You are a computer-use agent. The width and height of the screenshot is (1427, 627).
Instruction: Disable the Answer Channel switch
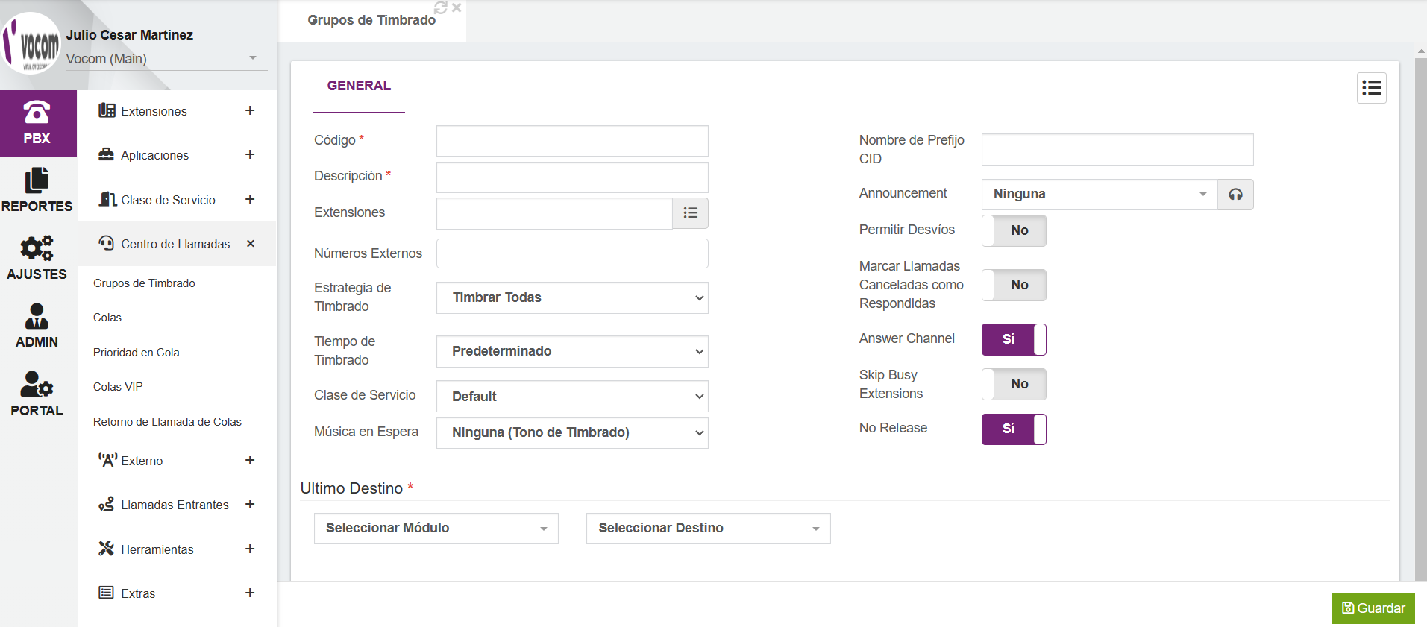click(x=1014, y=339)
